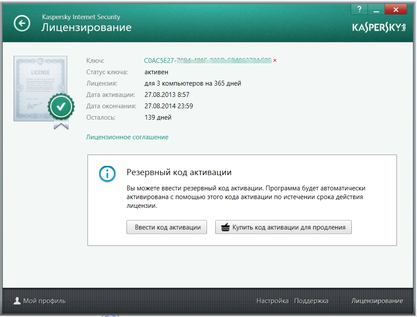Click the status value активен
Viewport: 417px width, 317px height.
pos(156,72)
